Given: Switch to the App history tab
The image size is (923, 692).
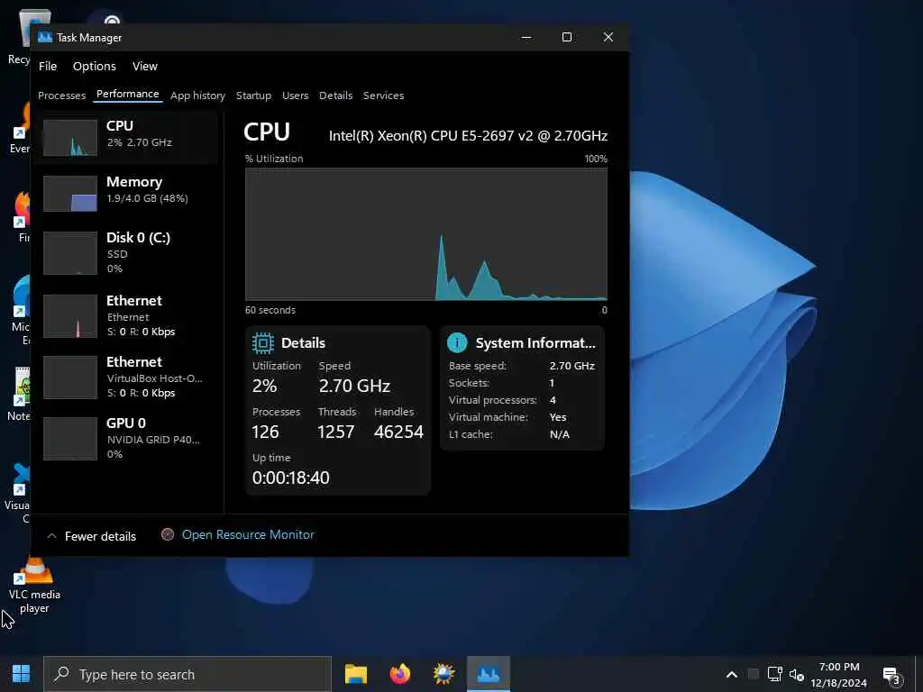Looking at the screenshot, I should 197,96.
